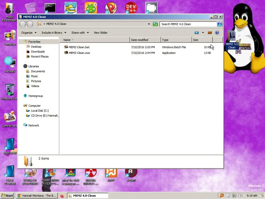Open the Videos library
Screen dimensions: 265x199
(x=35, y=86)
